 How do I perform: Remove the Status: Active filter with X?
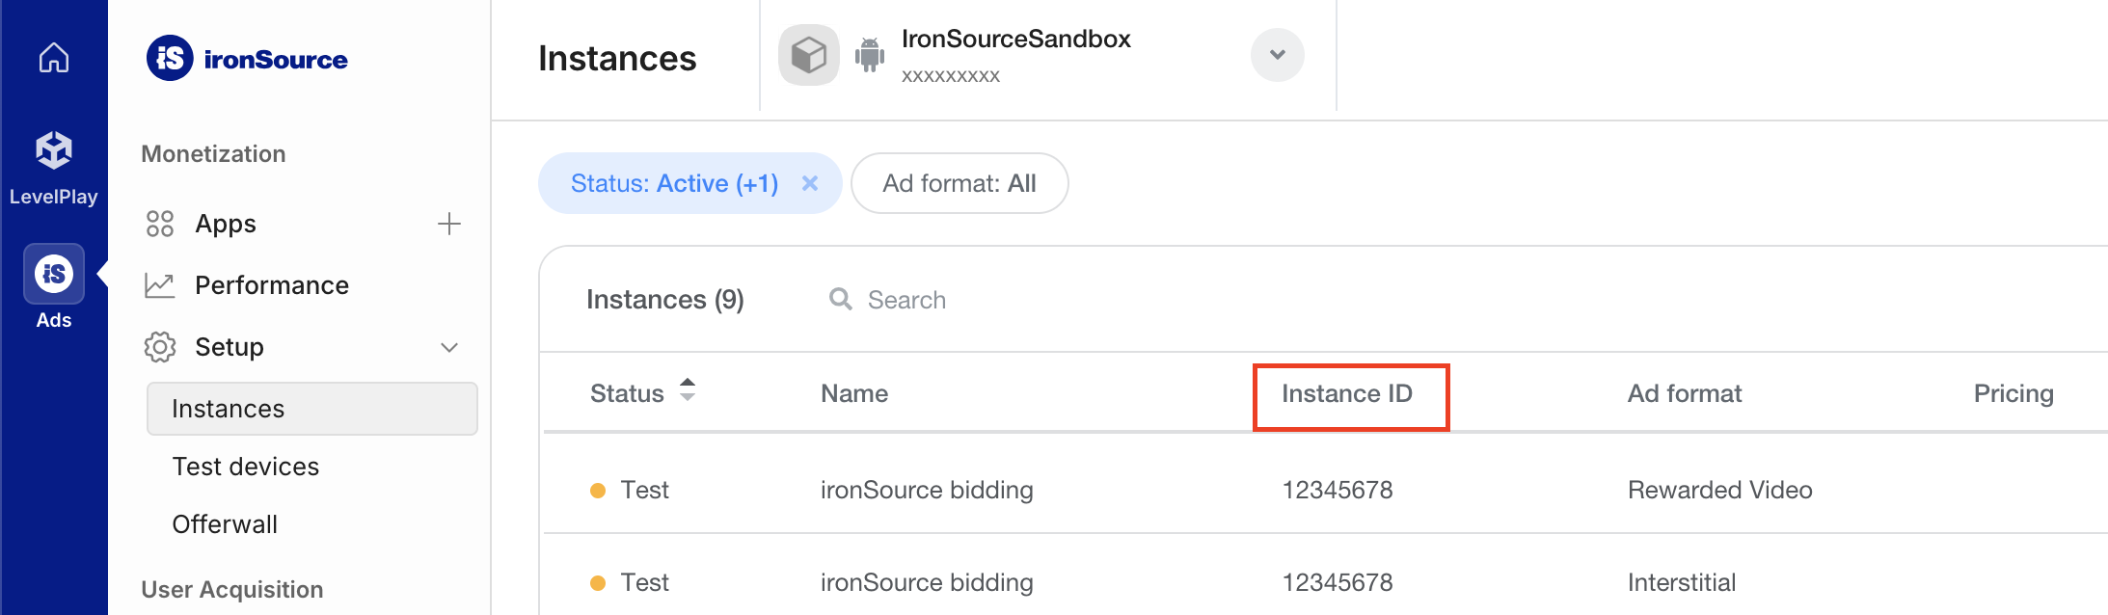tap(810, 183)
